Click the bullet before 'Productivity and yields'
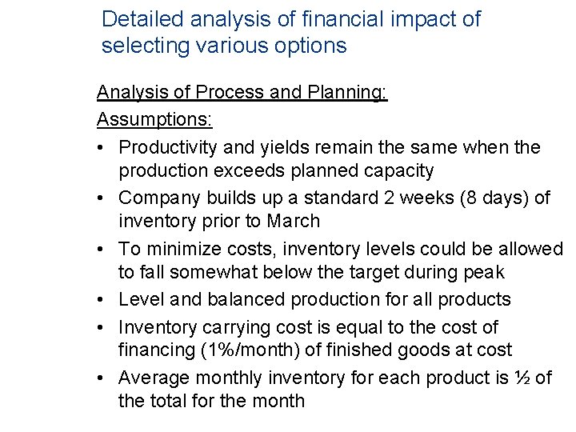The width and height of the screenshot is (576, 432). point(100,148)
